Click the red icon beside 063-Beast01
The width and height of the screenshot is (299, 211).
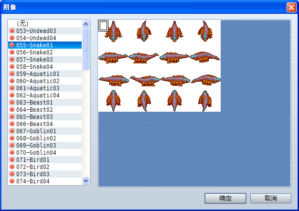tap(12, 102)
